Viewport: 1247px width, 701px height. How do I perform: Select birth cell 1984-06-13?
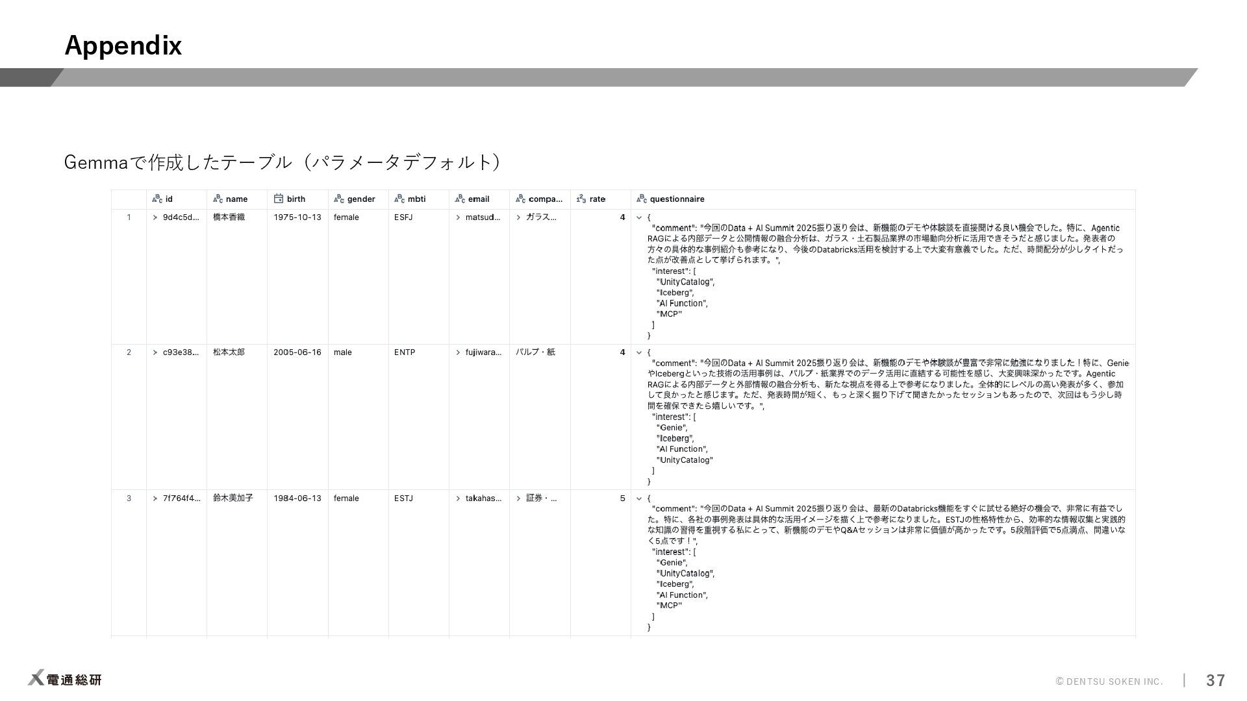point(297,498)
